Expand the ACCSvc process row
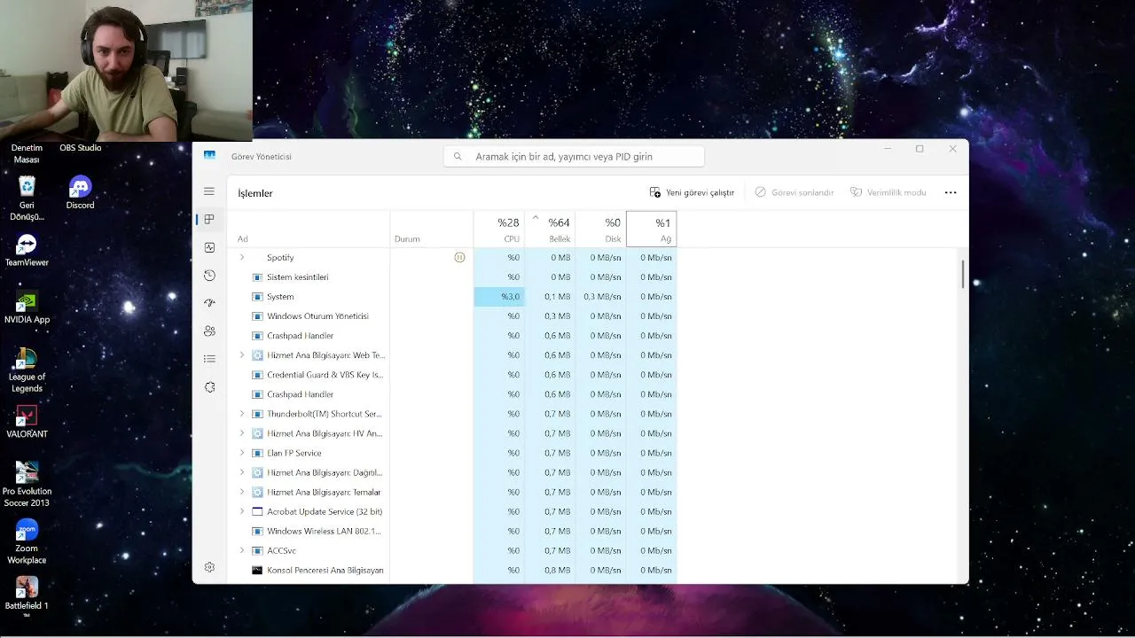 point(241,550)
